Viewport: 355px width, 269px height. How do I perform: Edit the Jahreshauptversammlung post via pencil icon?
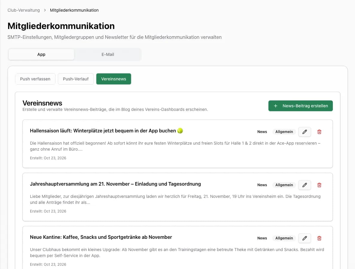(x=304, y=185)
